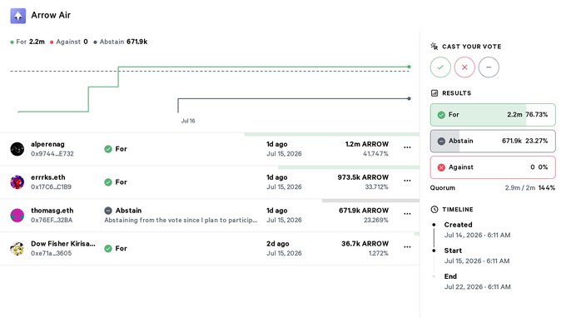566x318 pixels.
Task: Cast a For vote with checkmark button
Action: pyautogui.click(x=440, y=67)
